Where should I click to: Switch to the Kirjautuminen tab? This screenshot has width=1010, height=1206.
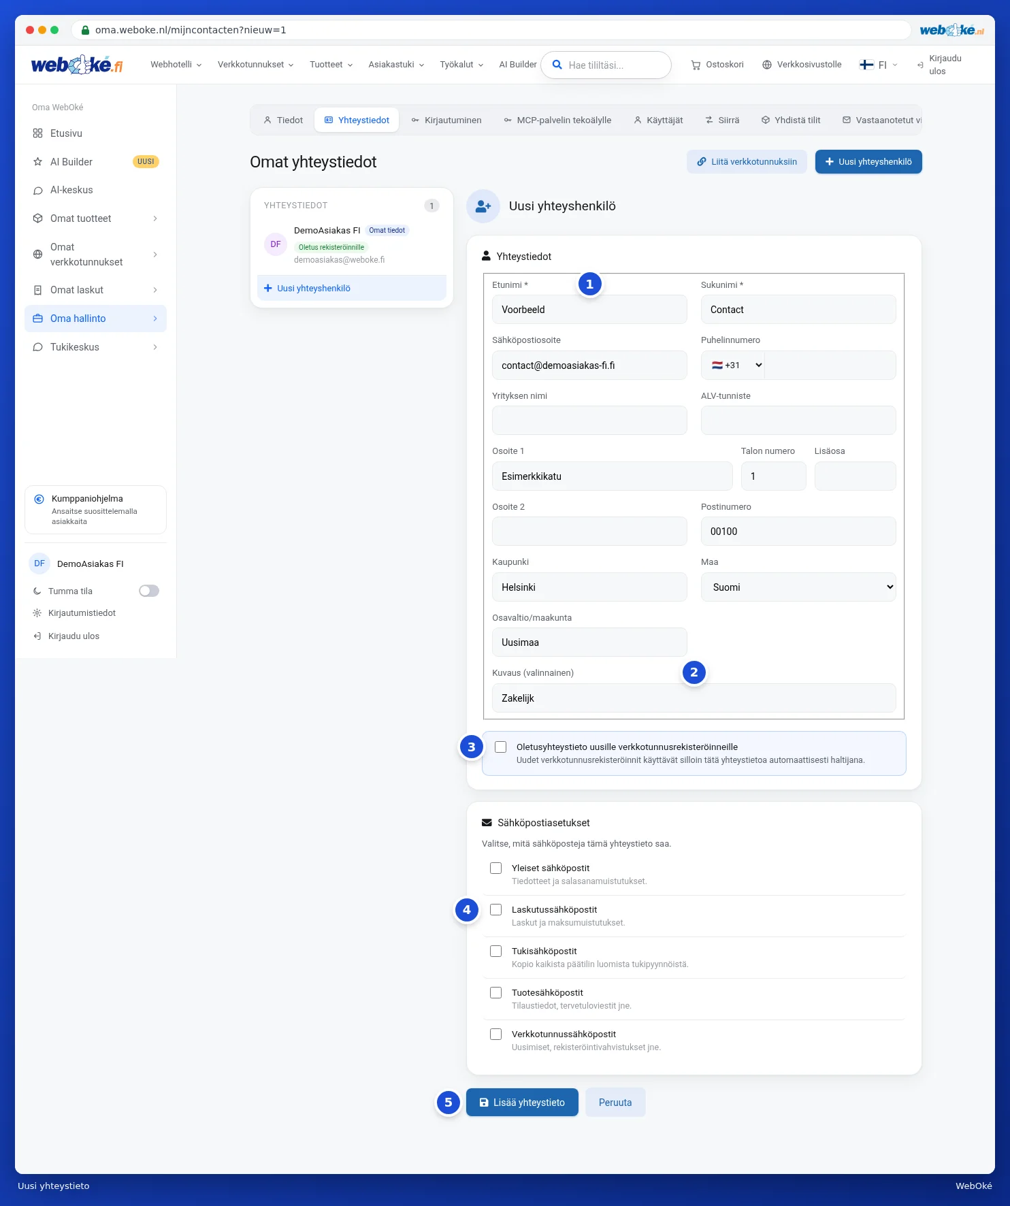[x=446, y=120]
